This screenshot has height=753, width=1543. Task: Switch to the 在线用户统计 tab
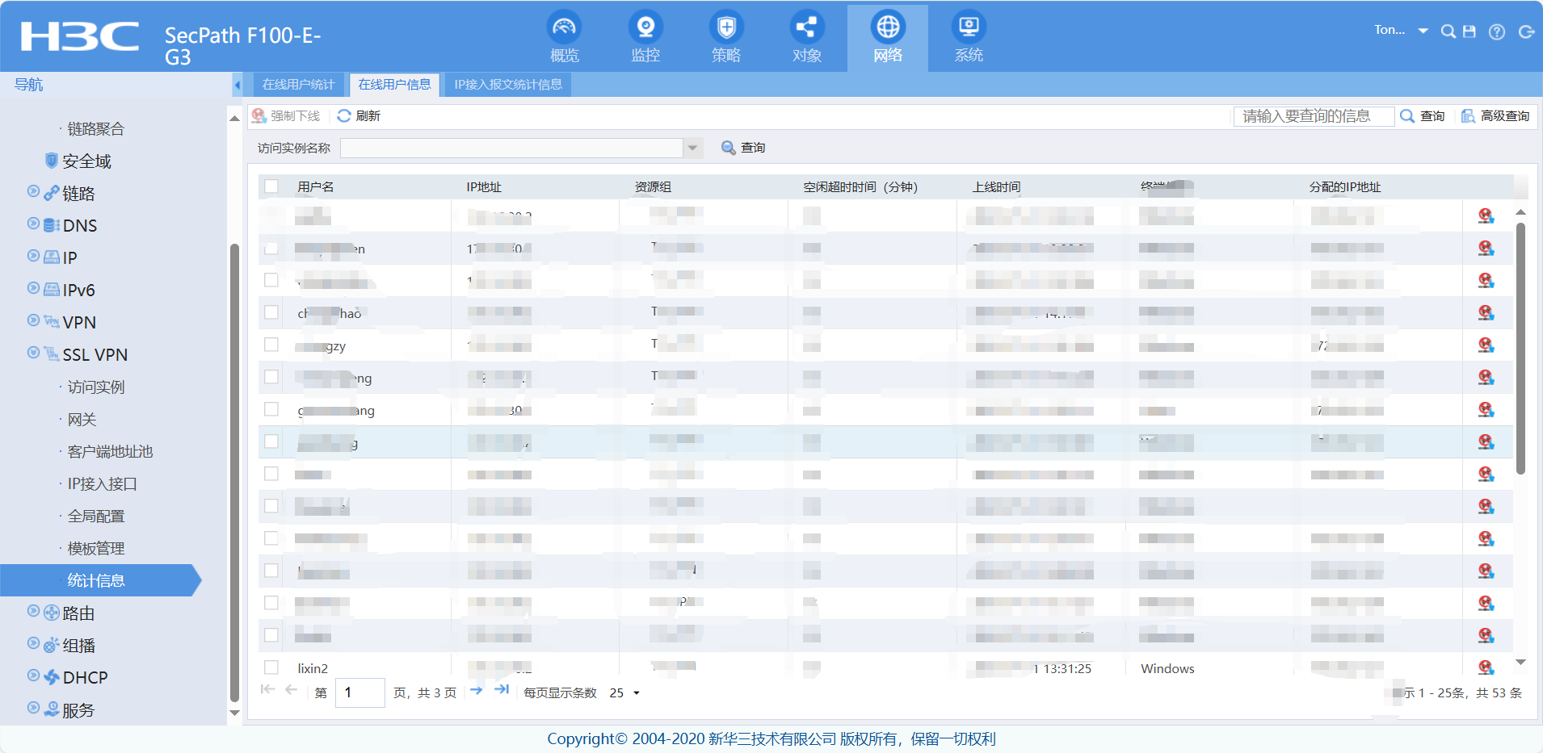click(298, 85)
